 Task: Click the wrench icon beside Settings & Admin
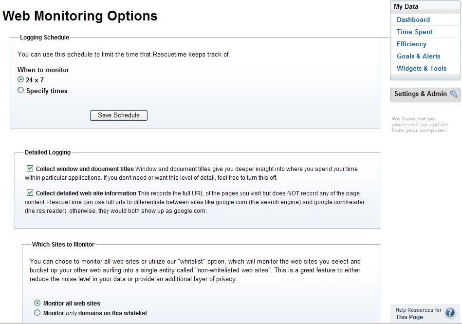[453, 94]
